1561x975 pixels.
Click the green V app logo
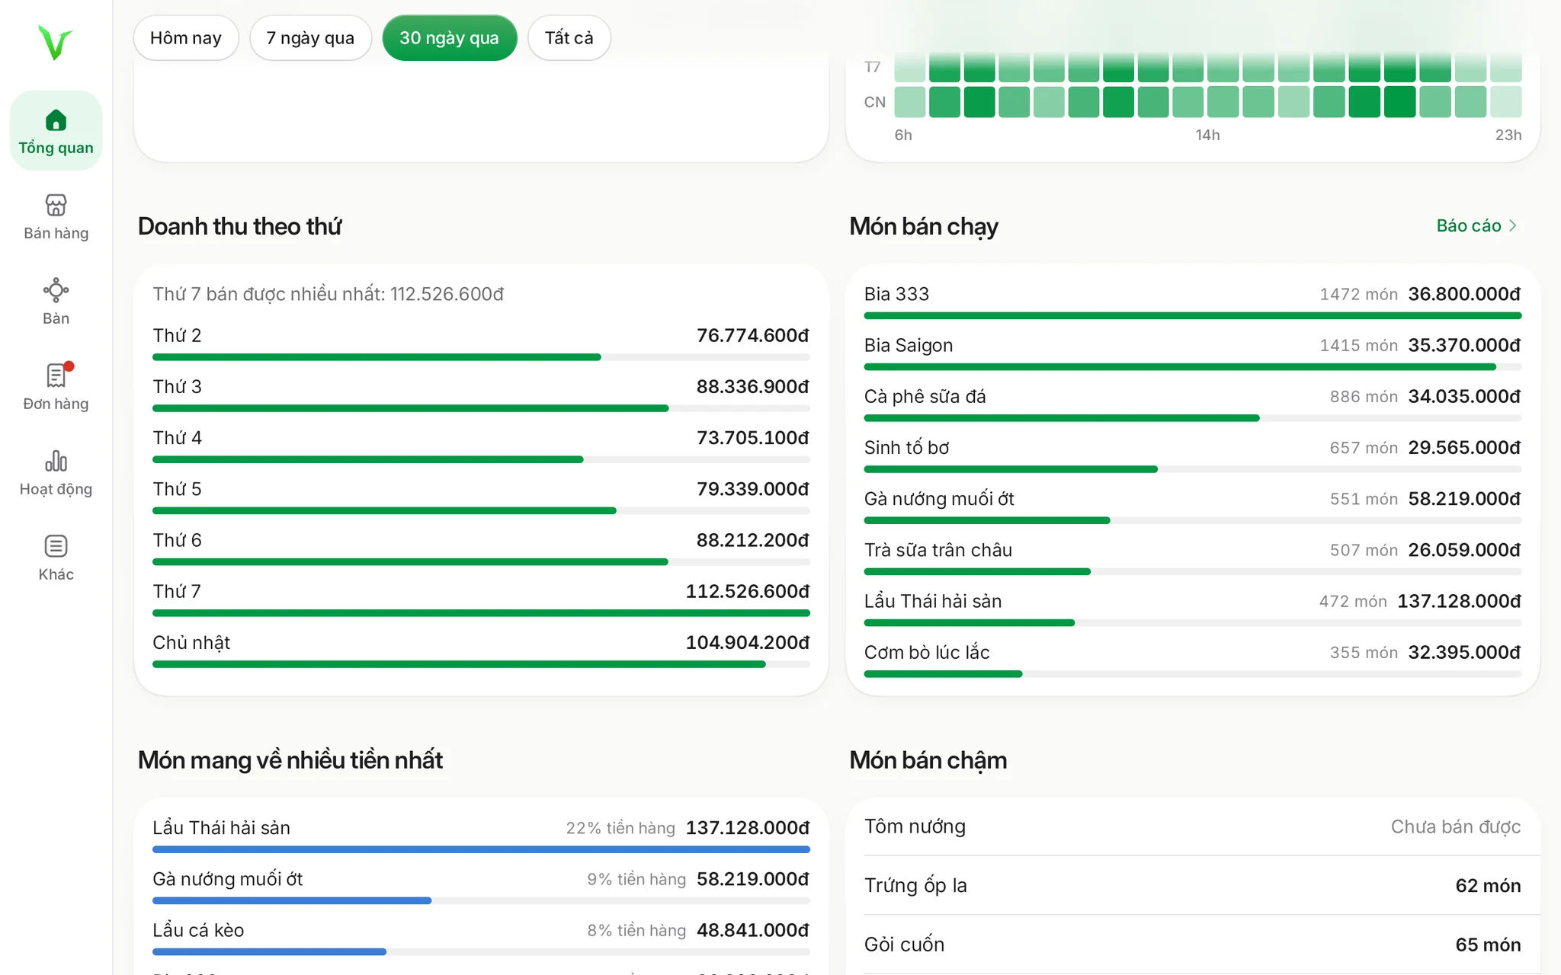click(x=55, y=43)
